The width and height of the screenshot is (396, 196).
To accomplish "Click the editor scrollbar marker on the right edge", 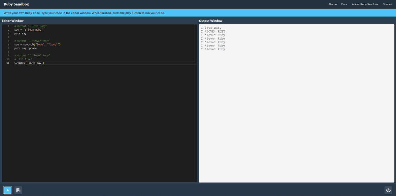I will tap(195, 61).
